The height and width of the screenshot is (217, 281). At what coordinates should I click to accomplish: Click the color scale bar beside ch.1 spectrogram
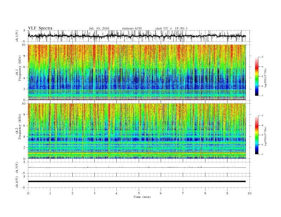coord(257,76)
